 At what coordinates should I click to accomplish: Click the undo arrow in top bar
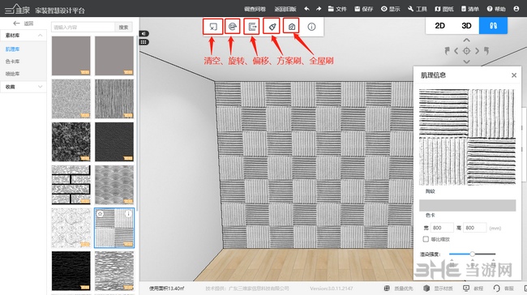pos(306,9)
